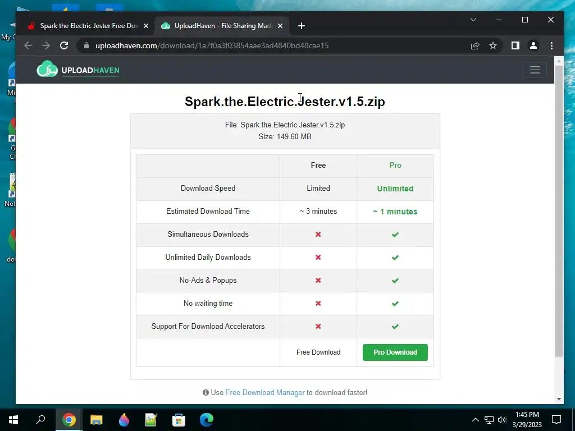575x431 pixels.
Task: Click the green check for No-Ads & Popups
Action: point(395,281)
